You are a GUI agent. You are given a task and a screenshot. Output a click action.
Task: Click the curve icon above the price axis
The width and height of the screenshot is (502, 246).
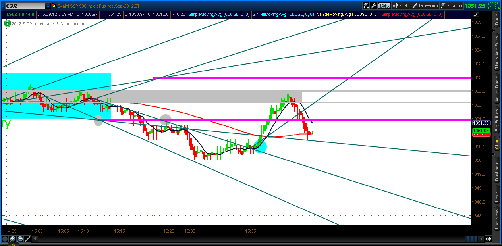coord(476,14)
